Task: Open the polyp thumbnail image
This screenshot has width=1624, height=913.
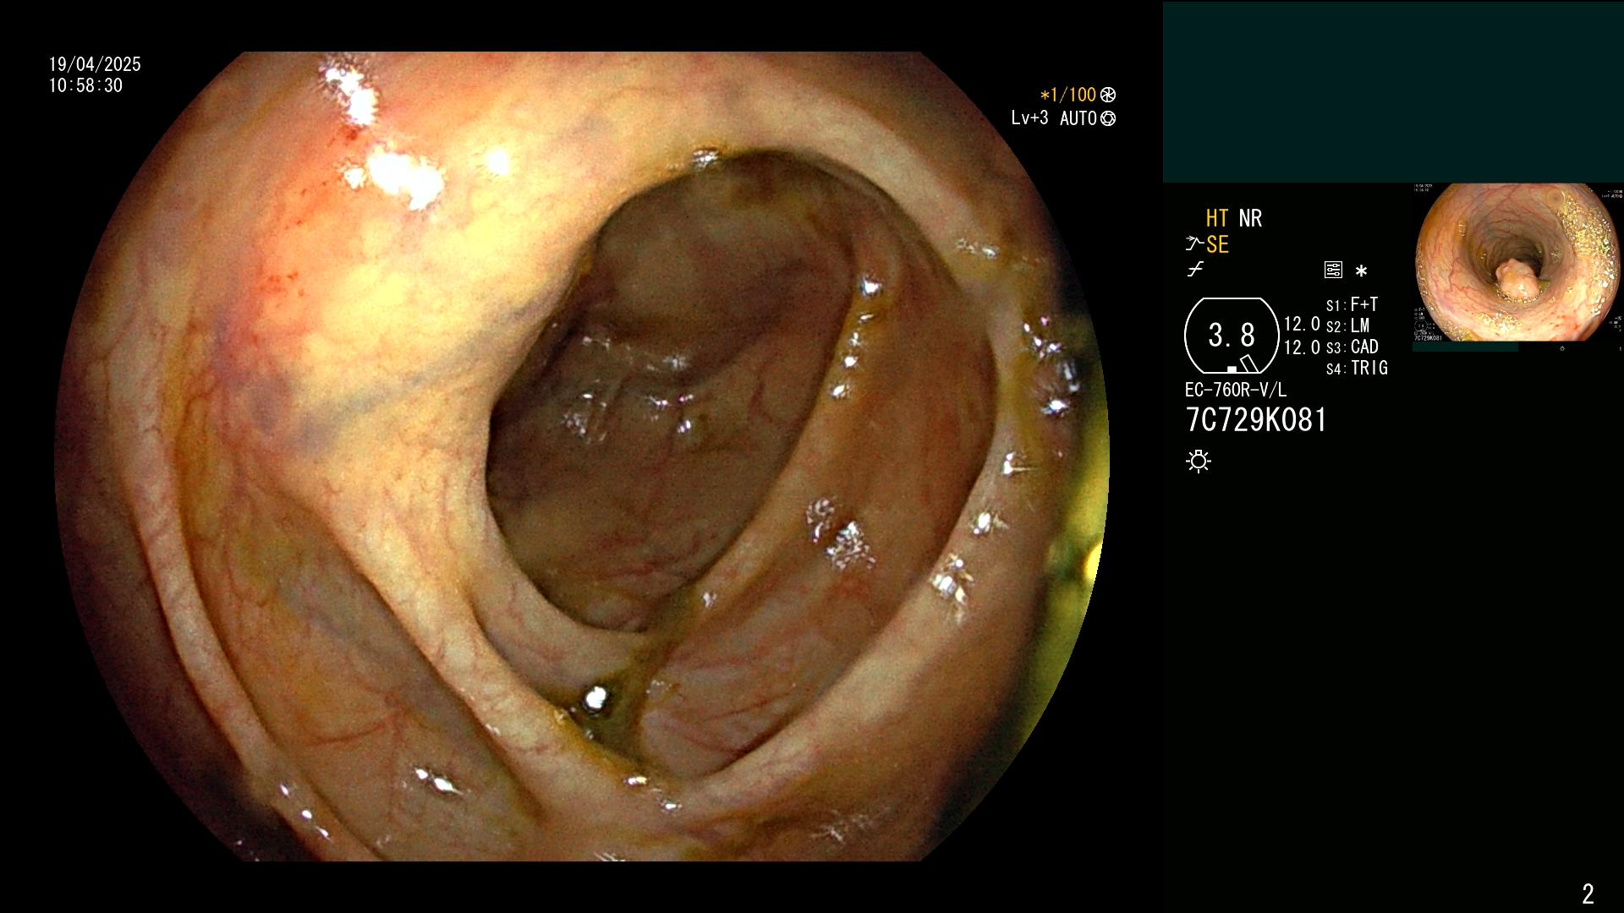Action: click(x=1518, y=264)
